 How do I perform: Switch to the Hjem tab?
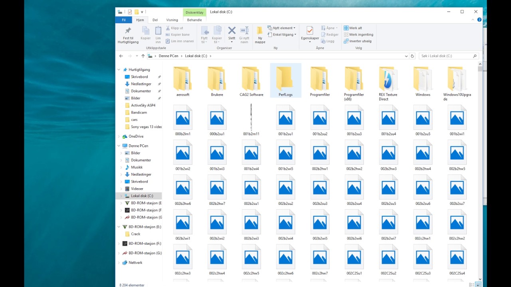click(140, 20)
